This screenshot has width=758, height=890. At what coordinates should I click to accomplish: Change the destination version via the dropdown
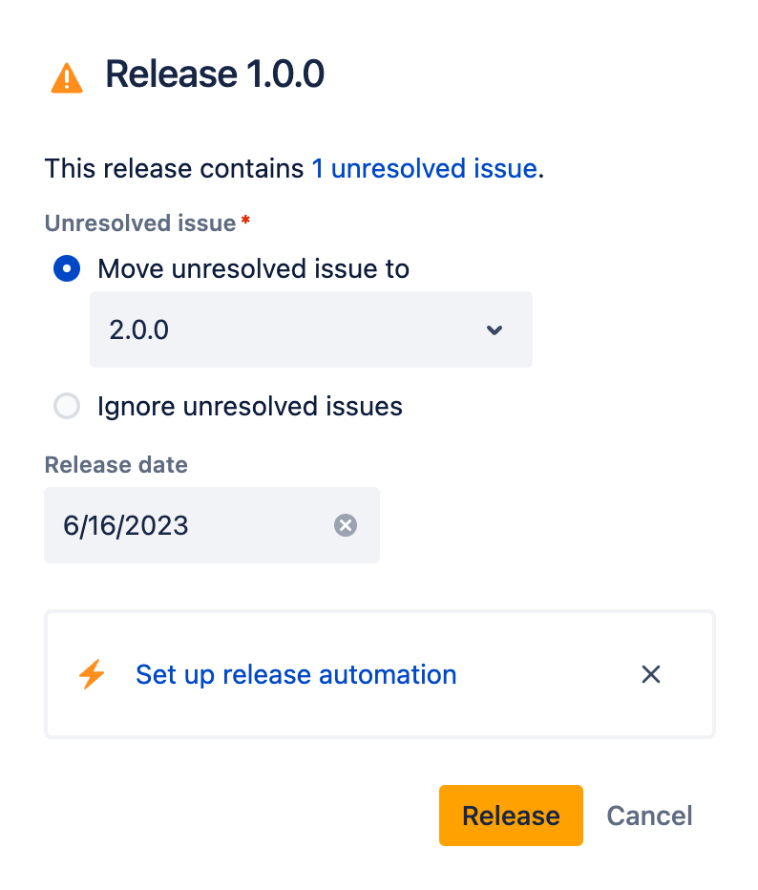[x=310, y=329]
